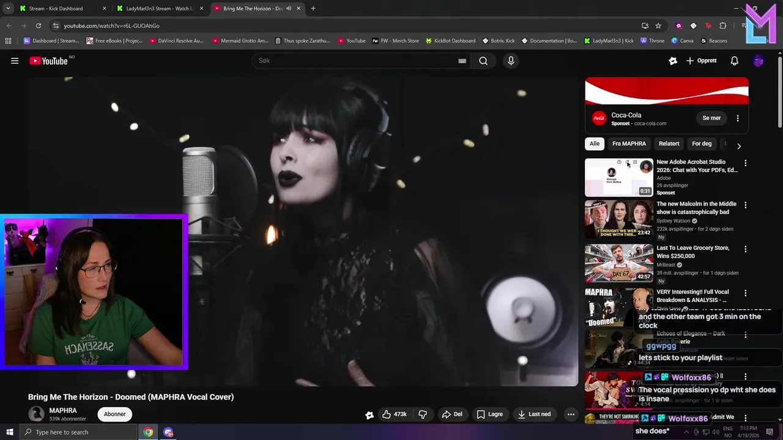Viewport: 783px width, 440px height.
Task: Reload the page in Chrome
Action: (x=38, y=26)
